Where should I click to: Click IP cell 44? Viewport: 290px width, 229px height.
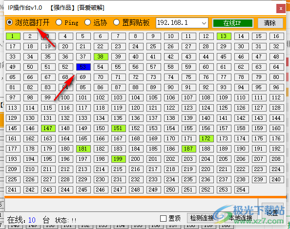207,57
